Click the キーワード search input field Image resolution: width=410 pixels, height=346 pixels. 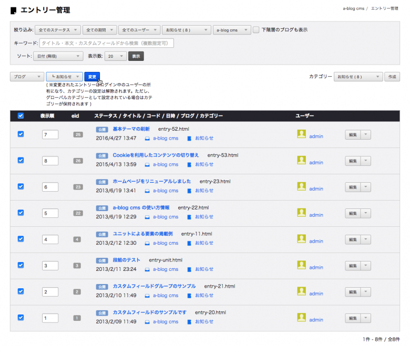click(x=106, y=43)
